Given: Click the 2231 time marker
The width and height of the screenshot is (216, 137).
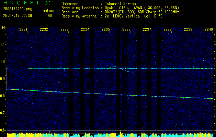Looking at the screenshot, I should click(23, 29).
